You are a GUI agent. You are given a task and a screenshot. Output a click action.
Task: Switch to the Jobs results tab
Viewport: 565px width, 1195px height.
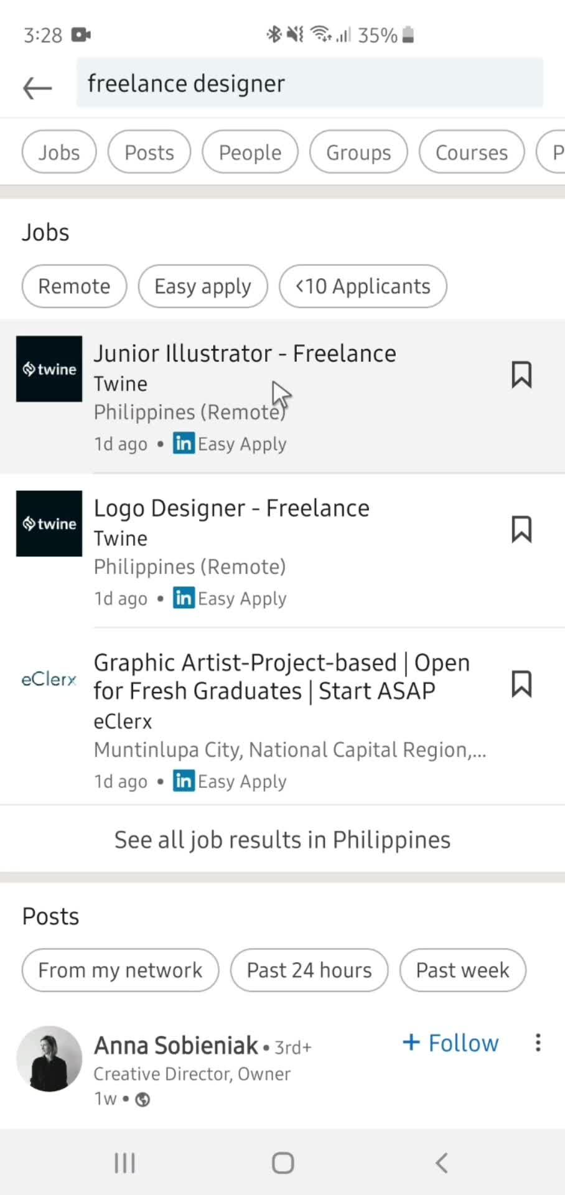tap(59, 152)
